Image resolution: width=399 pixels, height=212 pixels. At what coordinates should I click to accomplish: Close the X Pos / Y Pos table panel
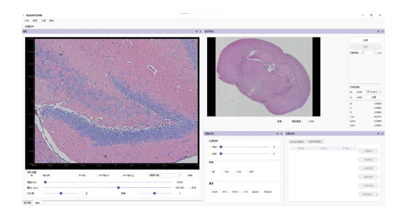tap(383, 133)
